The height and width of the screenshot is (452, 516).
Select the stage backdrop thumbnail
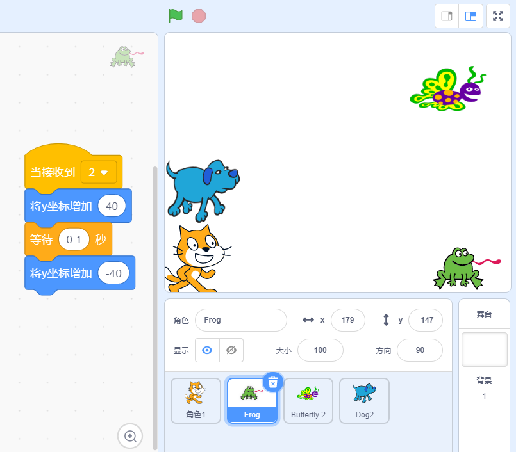point(484,350)
